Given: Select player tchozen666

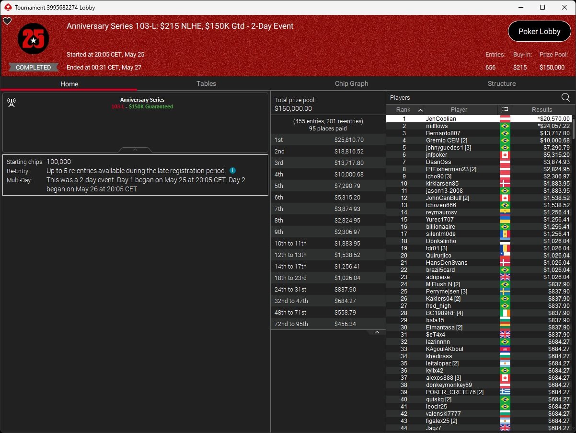Looking at the screenshot, I should [479, 205].
